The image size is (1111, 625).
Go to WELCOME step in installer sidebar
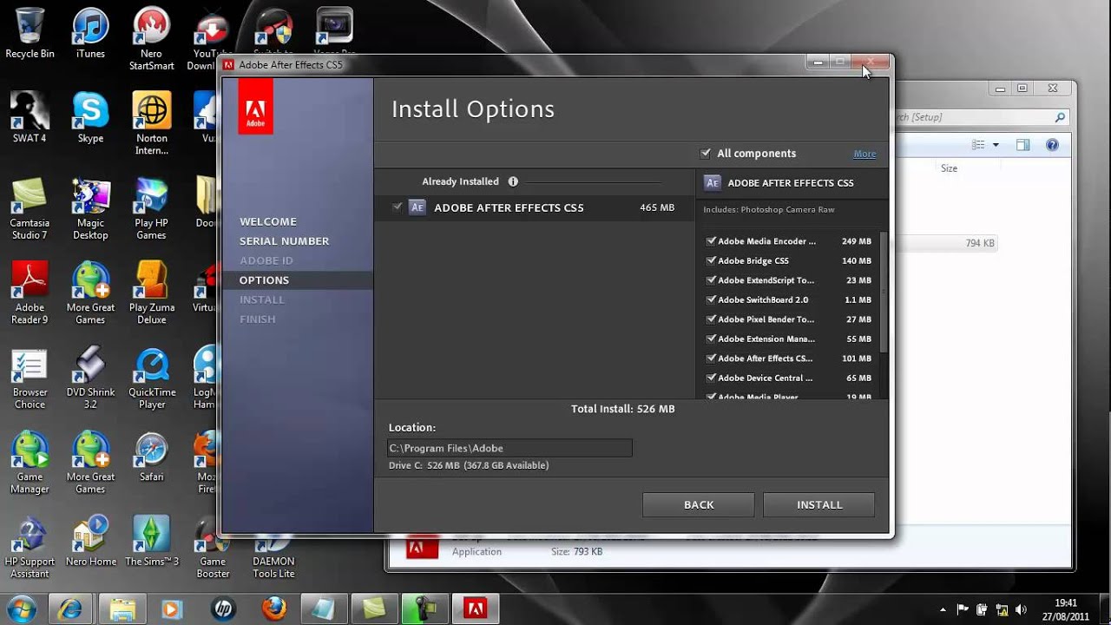click(268, 221)
